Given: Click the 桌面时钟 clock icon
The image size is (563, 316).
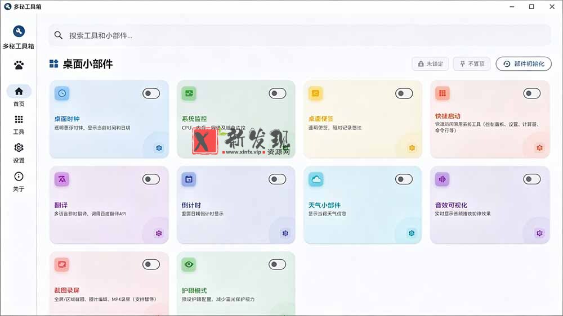Looking at the screenshot, I should [62, 93].
